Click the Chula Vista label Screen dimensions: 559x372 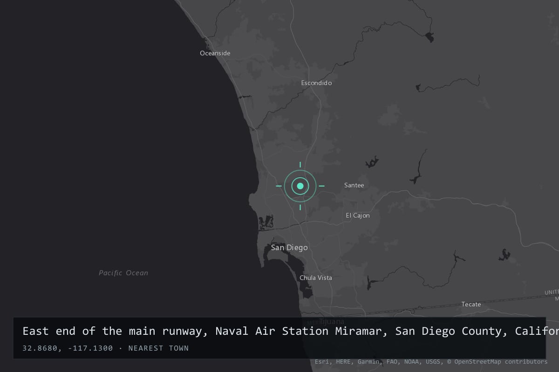(316, 278)
